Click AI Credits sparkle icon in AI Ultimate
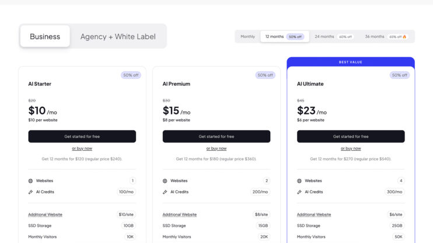 coord(299,192)
